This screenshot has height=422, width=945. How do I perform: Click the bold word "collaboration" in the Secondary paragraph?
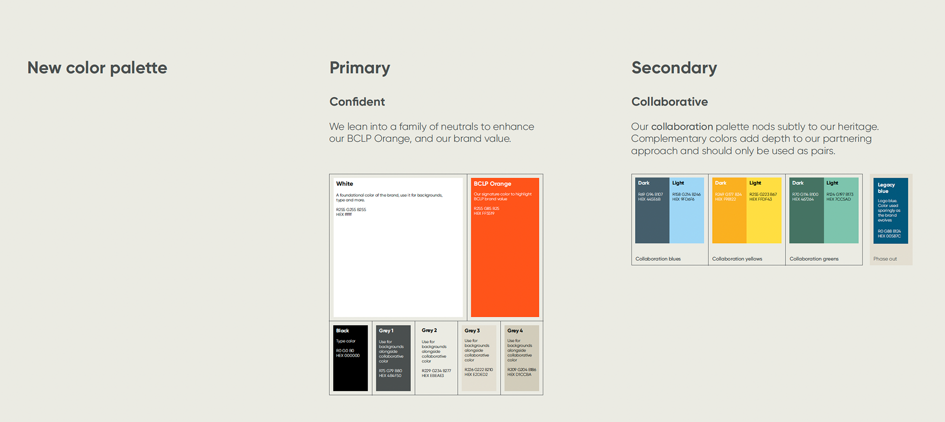pyautogui.click(x=682, y=127)
